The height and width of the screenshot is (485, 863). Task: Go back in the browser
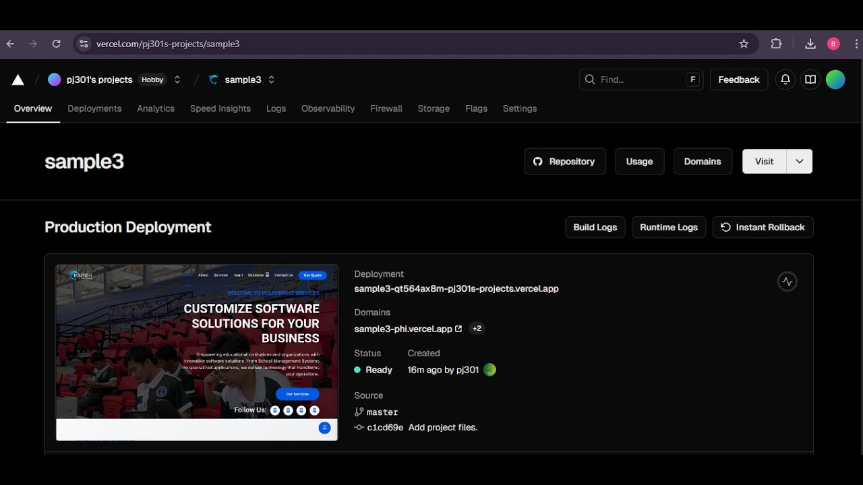[11, 44]
